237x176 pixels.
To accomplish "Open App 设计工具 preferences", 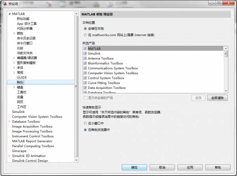I will pos(27,24).
